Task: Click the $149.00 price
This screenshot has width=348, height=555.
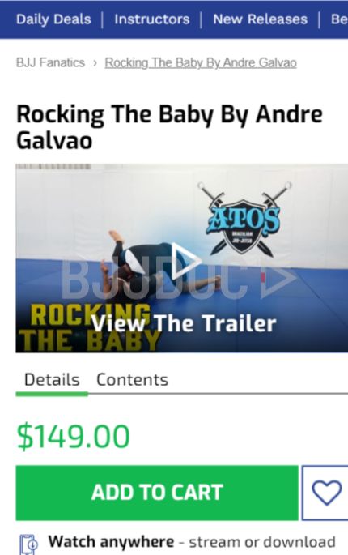Action: [x=73, y=437]
